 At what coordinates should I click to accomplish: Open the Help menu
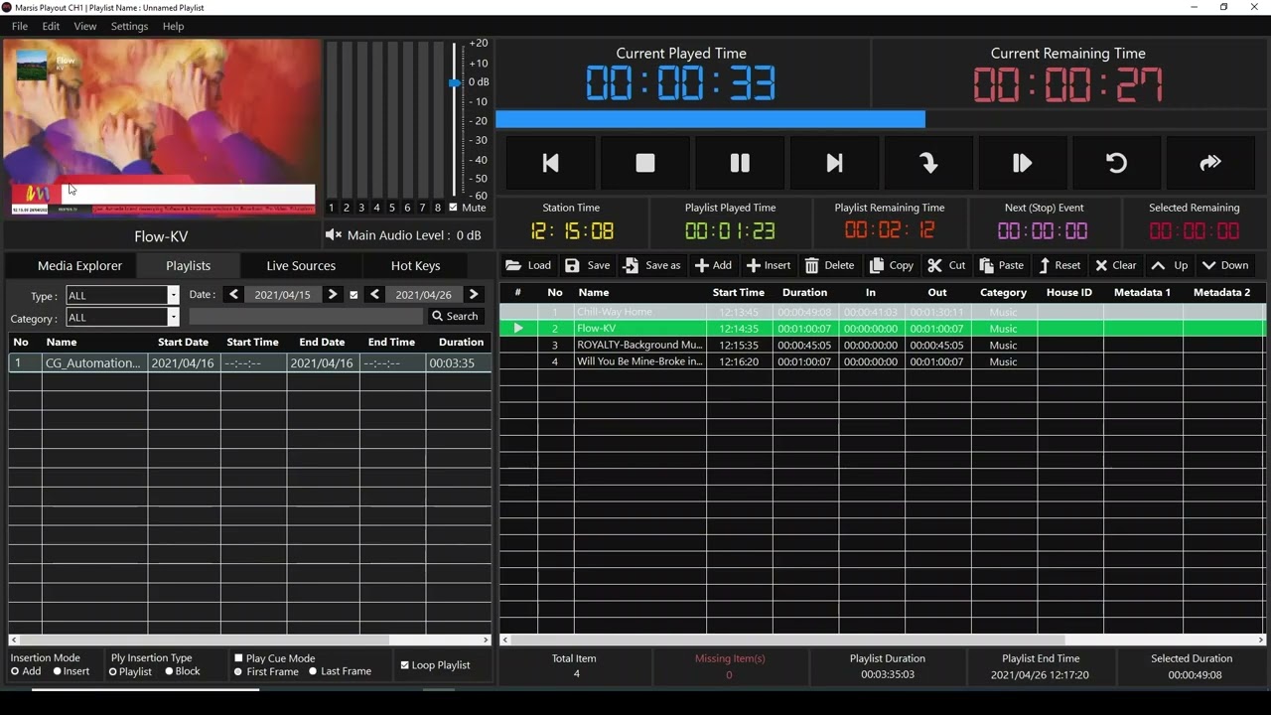[x=173, y=26]
